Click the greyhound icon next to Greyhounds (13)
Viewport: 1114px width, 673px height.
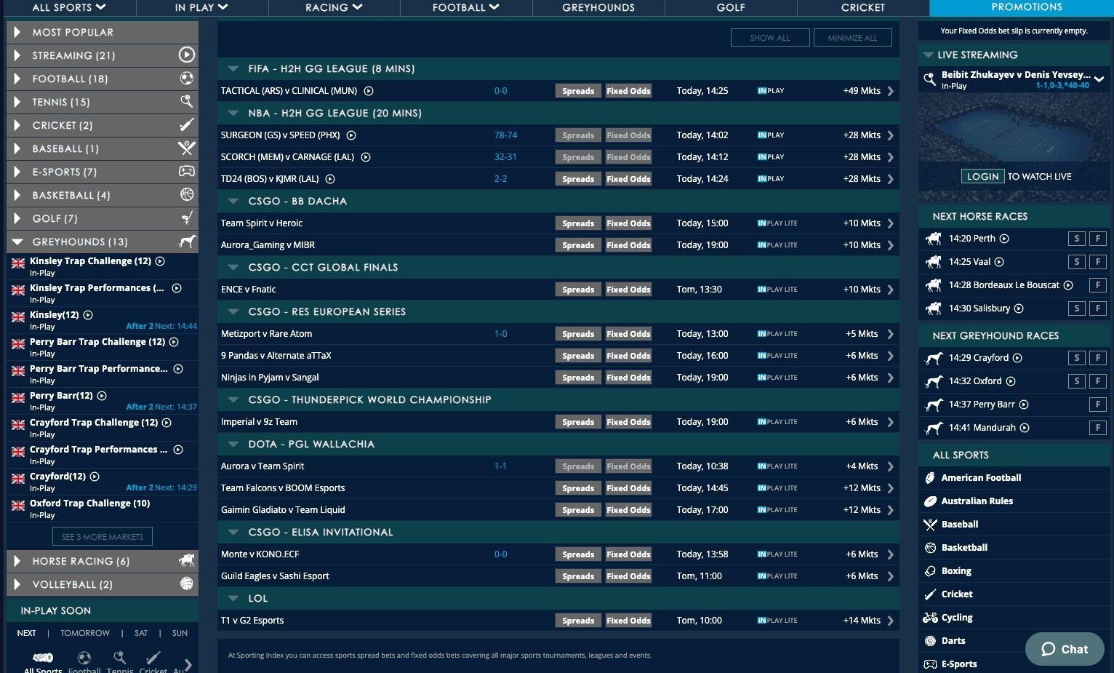coord(187,242)
